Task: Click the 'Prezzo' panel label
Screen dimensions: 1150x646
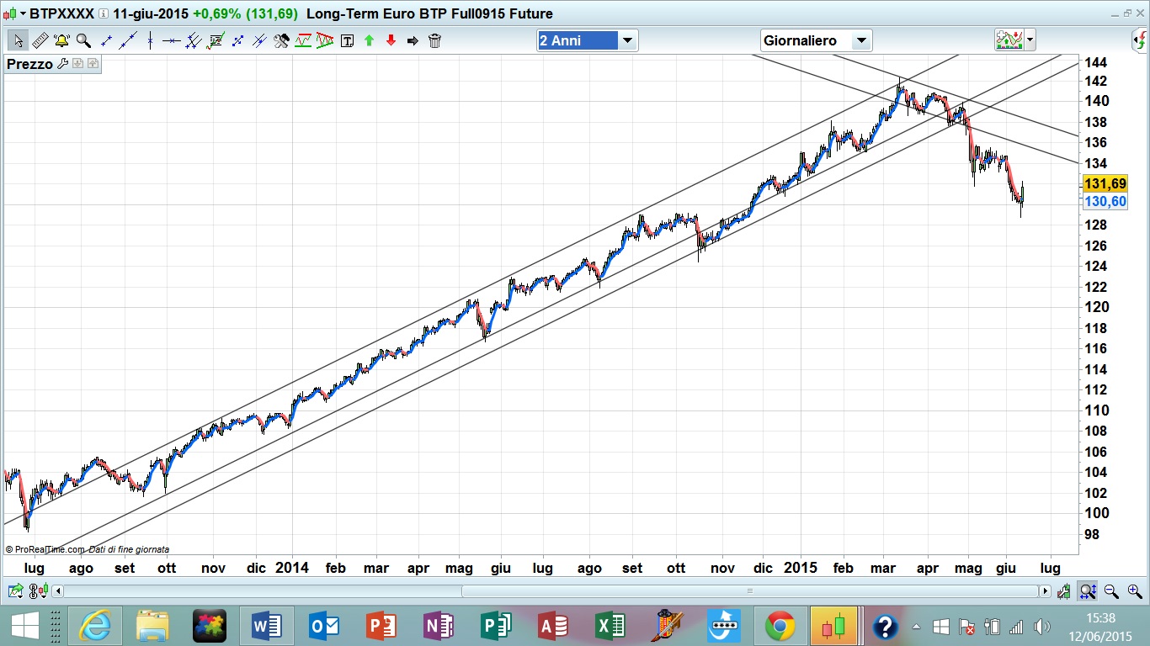Action: (30, 64)
